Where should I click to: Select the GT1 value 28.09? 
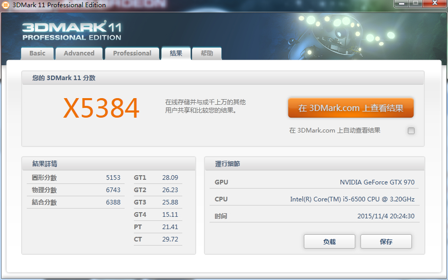coord(170,178)
